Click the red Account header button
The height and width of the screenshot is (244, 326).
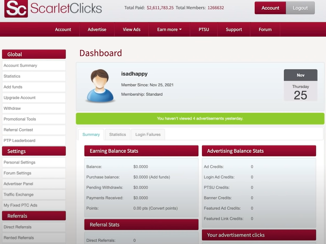[270, 8]
